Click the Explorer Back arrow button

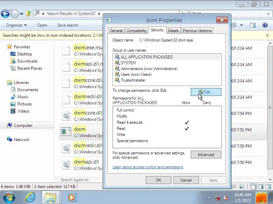5,14
